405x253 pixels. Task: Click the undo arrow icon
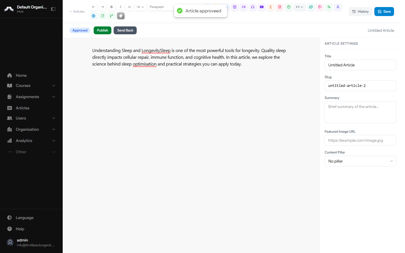(94, 7)
